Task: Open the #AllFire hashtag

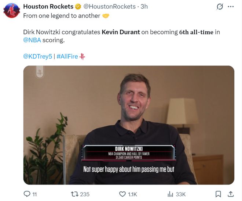Action: (67, 56)
